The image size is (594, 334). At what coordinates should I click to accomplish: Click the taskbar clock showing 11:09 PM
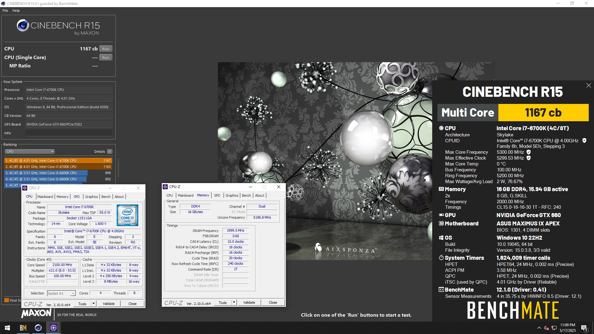(567, 328)
